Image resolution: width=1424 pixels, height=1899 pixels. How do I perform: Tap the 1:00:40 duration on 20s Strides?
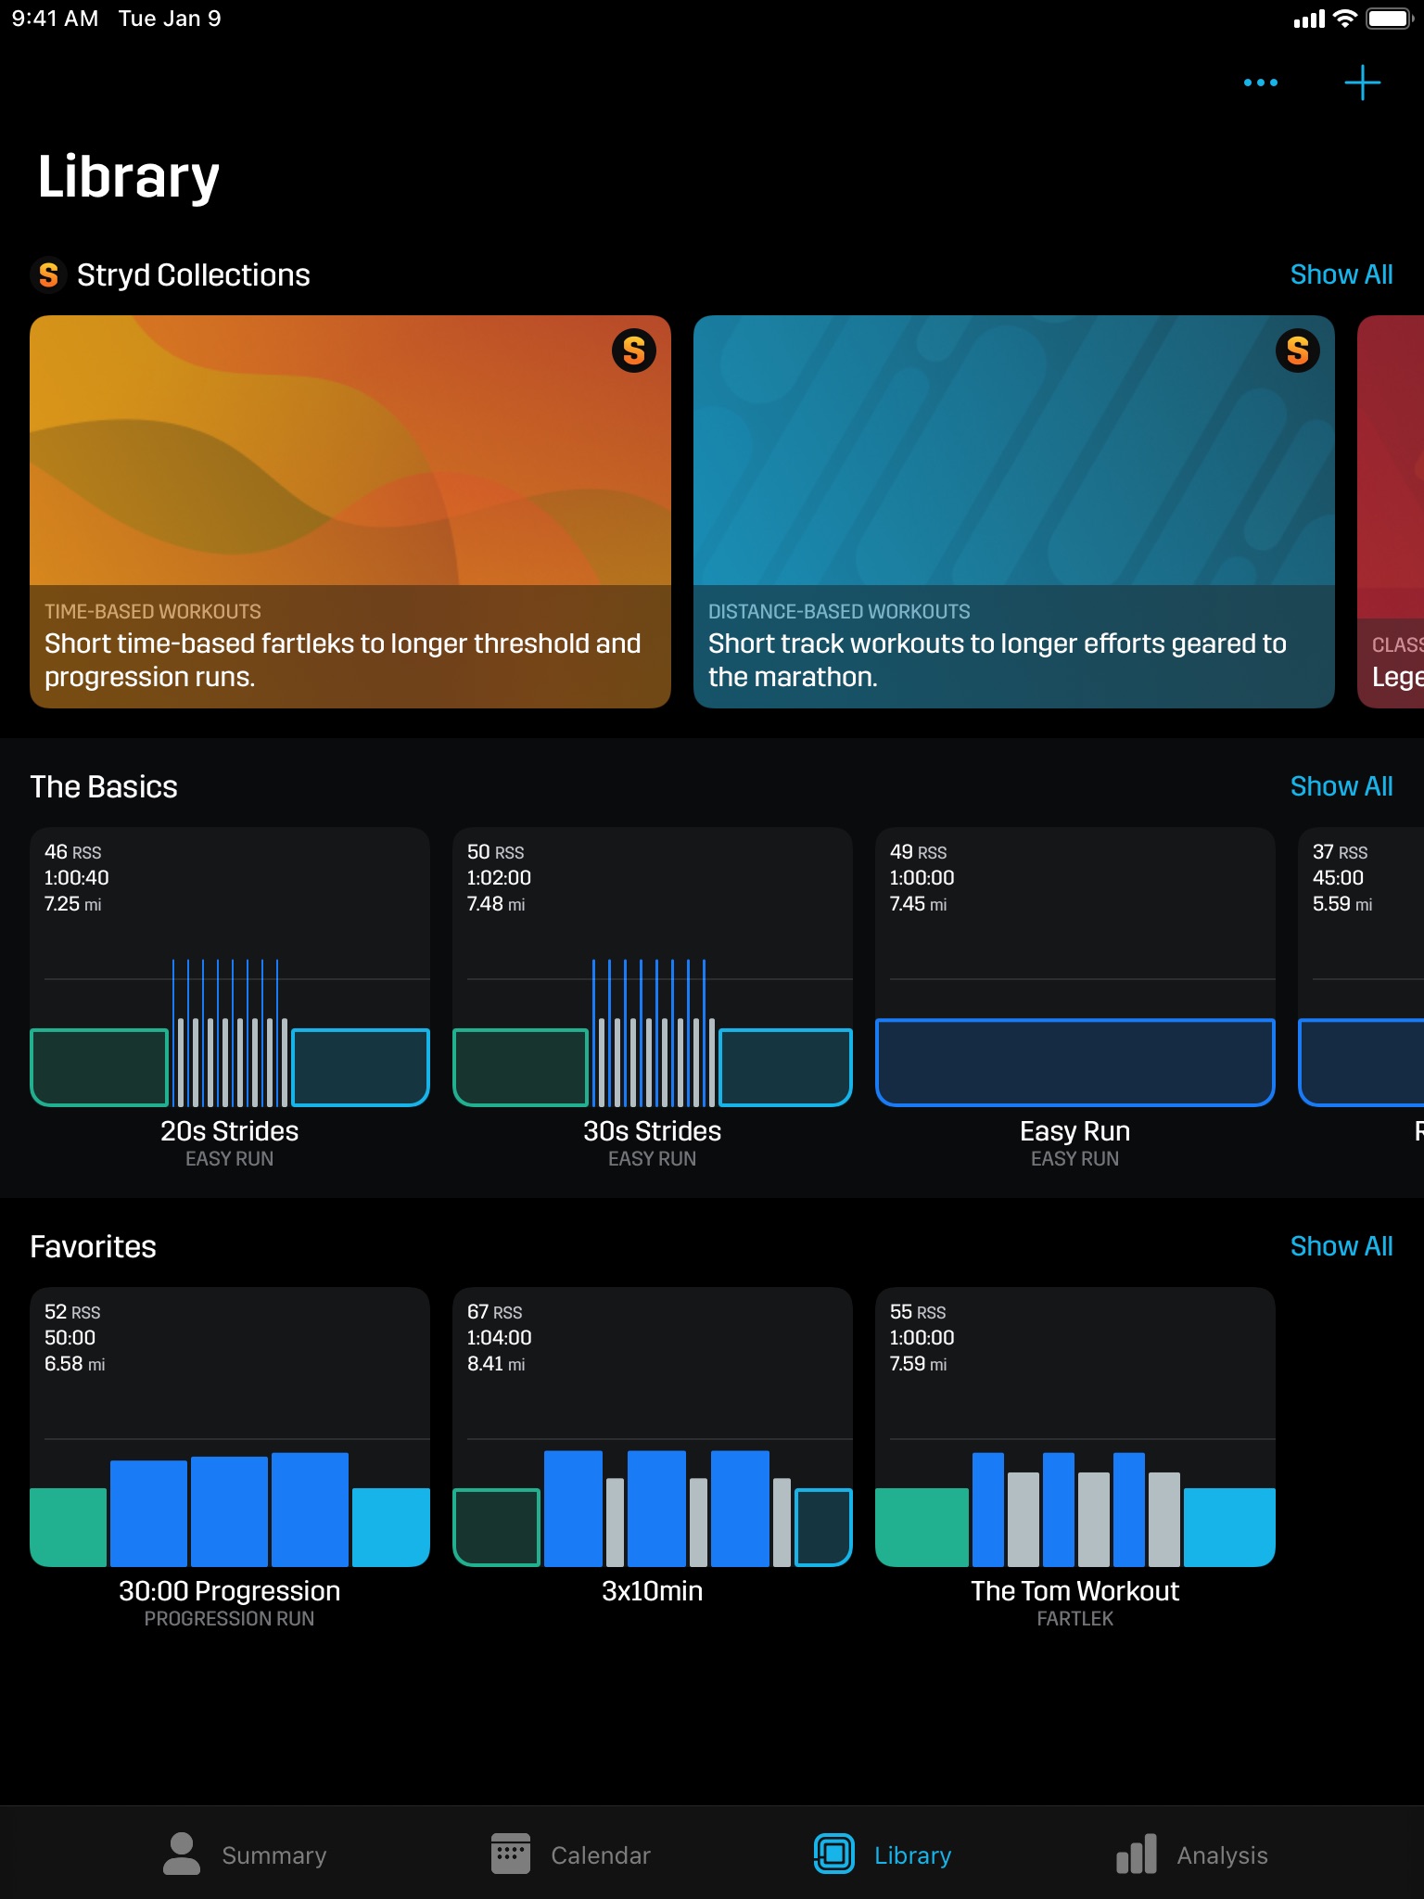(77, 877)
